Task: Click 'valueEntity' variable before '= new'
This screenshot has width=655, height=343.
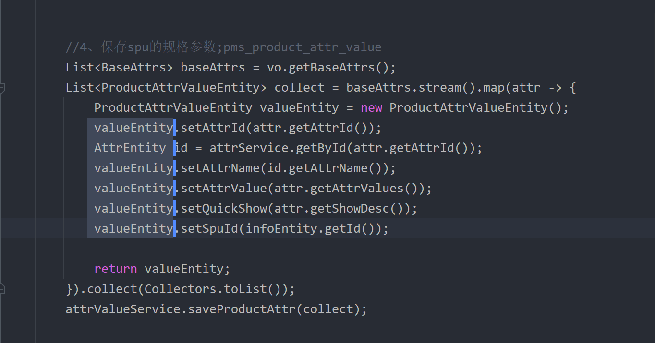Action: click(x=299, y=107)
